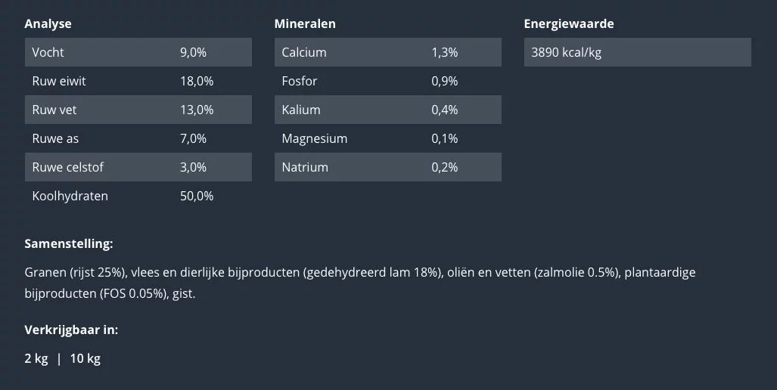
Task: Select the Kalium mineral row
Action: [387, 110]
